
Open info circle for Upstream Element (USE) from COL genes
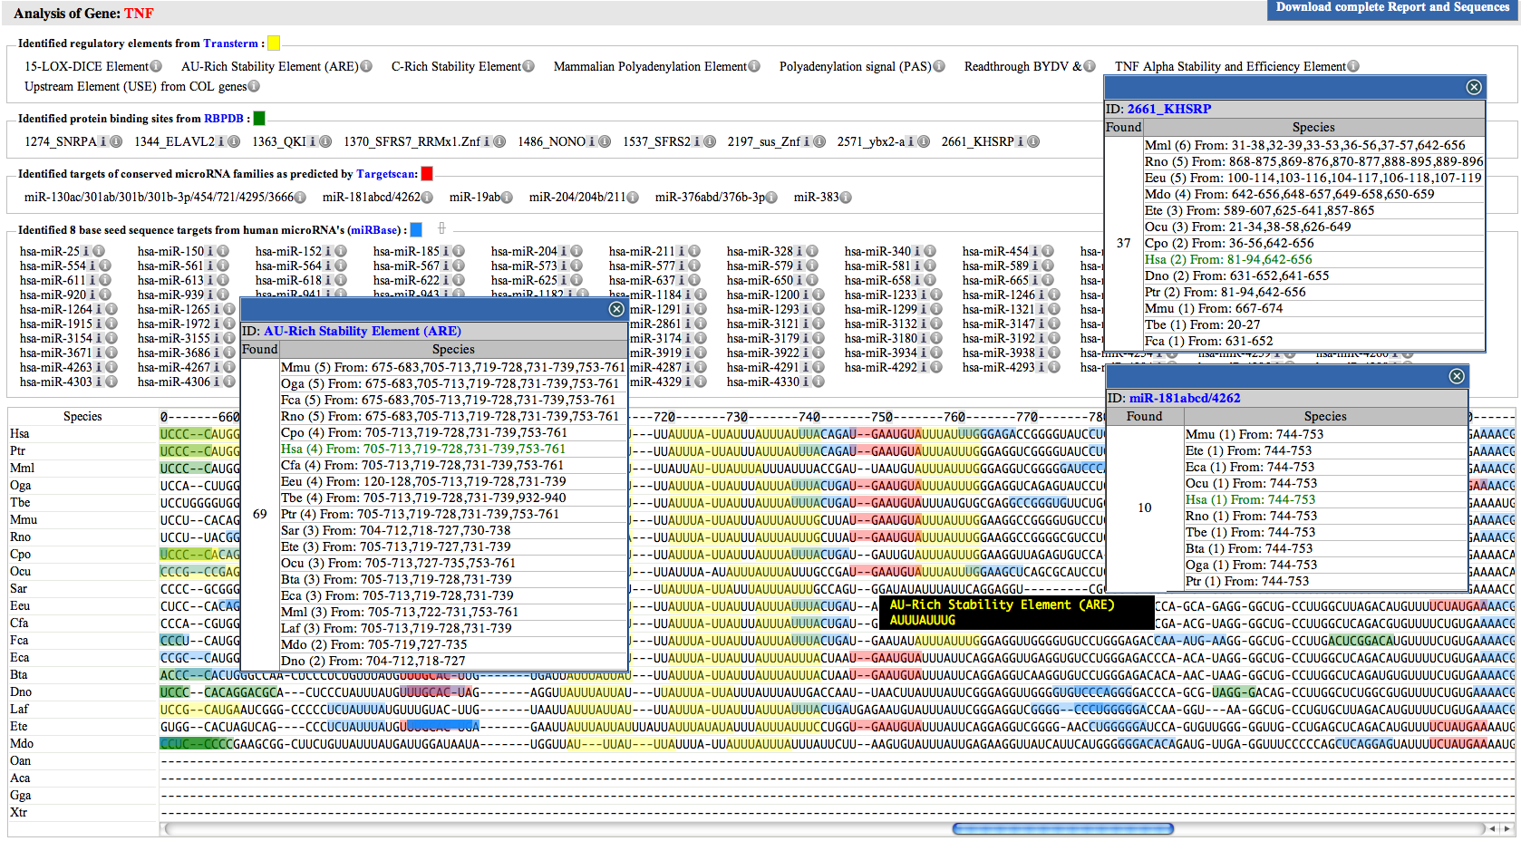point(254,86)
